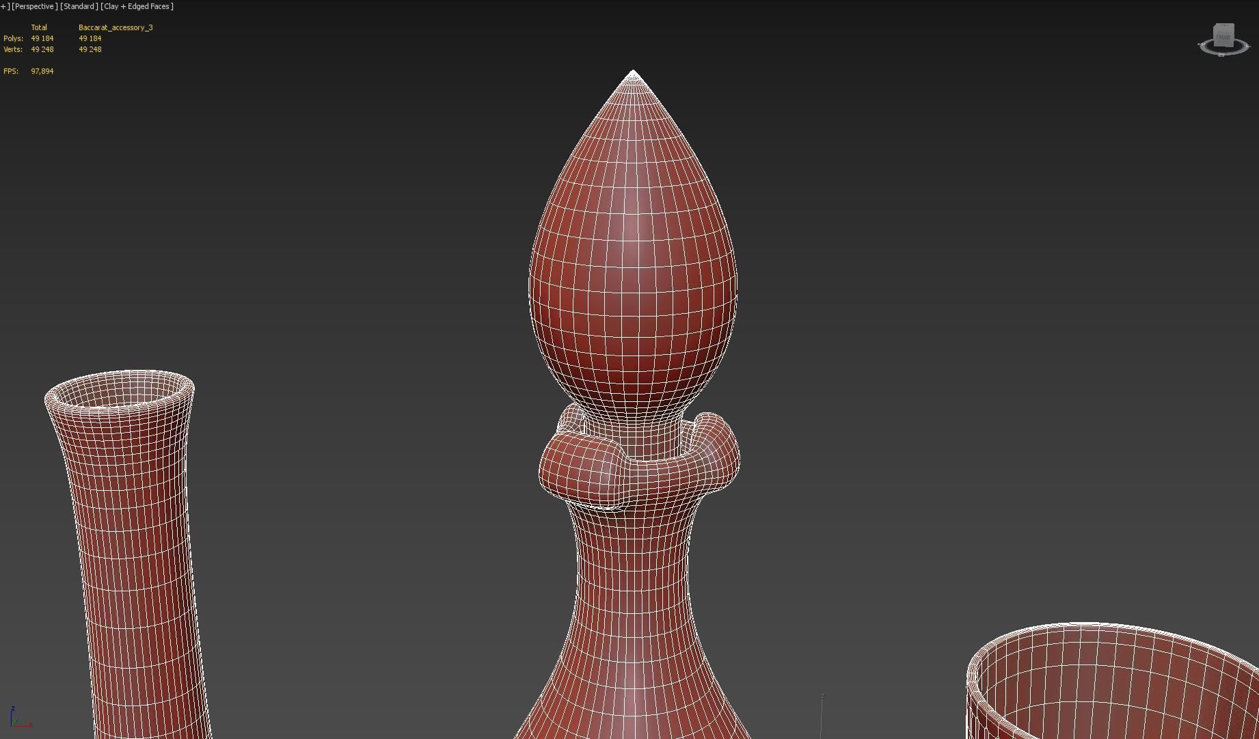Click the Baccarat_accessory_3 object name

tap(116, 27)
